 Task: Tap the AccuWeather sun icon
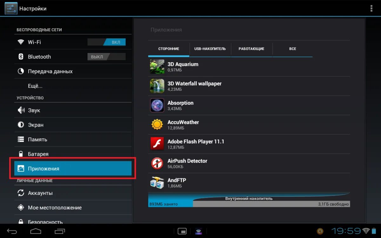click(157, 125)
